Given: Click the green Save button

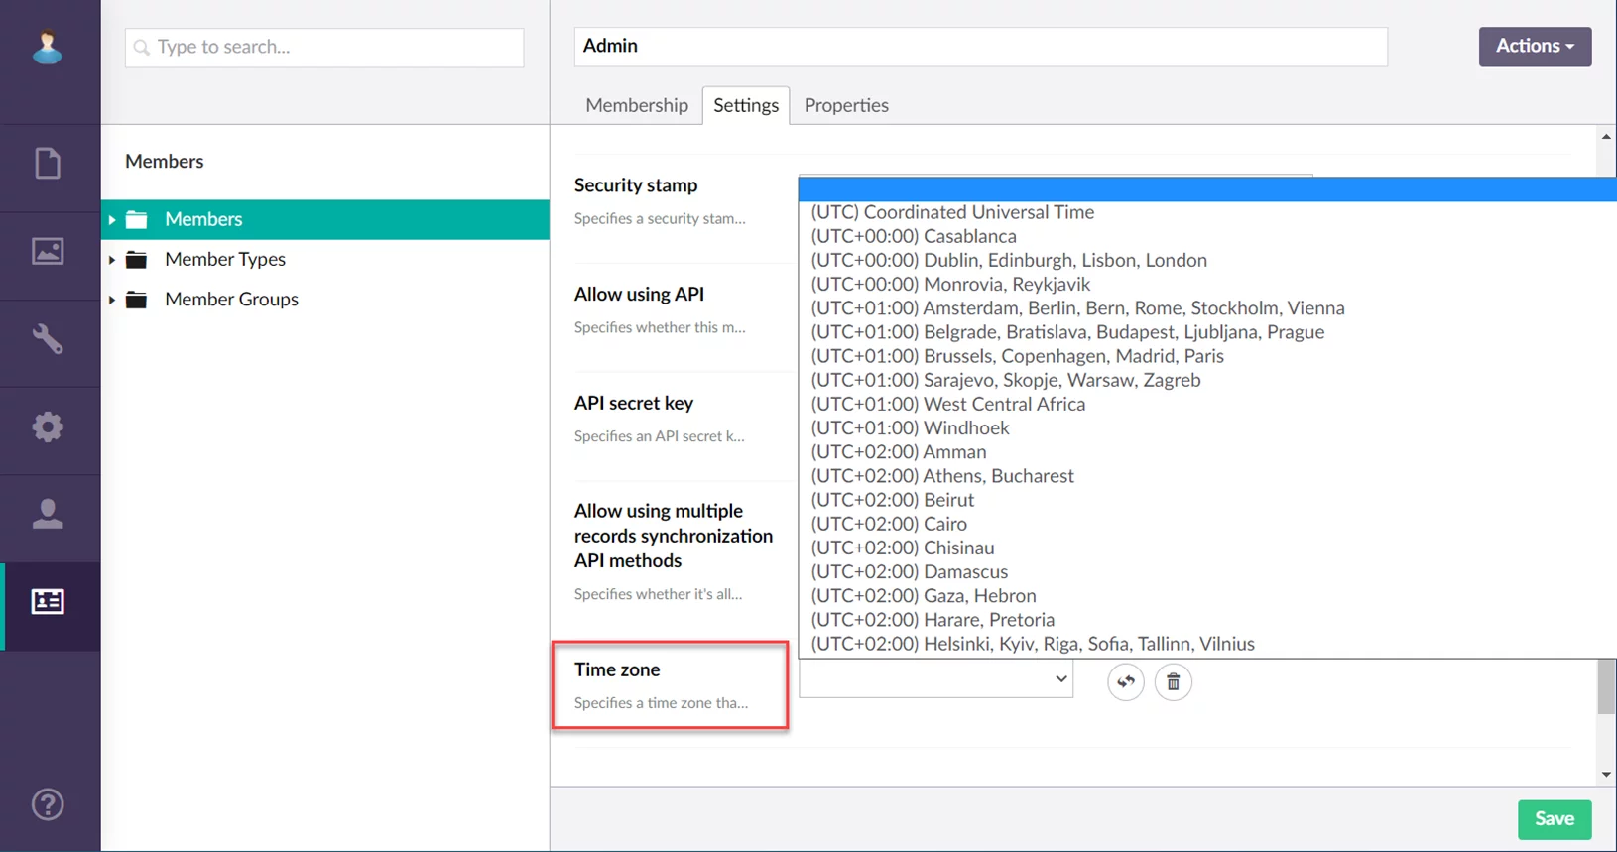Looking at the screenshot, I should point(1554,819).
